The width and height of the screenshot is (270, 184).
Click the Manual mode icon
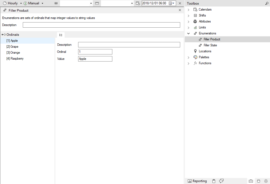(25, 3)
